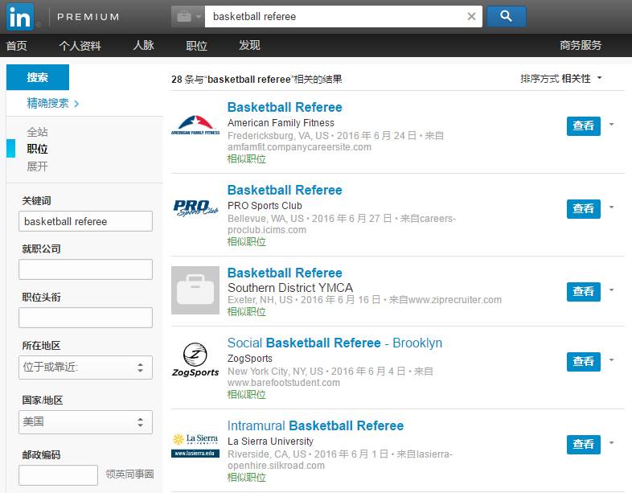
Task: Open the 商务服务 menu
Action: click(581, 45)
